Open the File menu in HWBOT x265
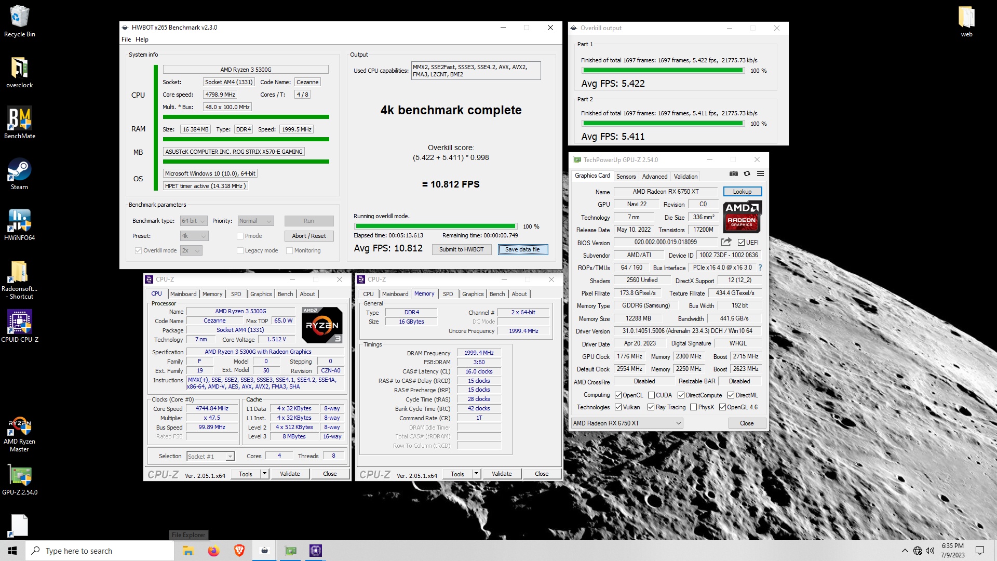 (x=126, y=39)
